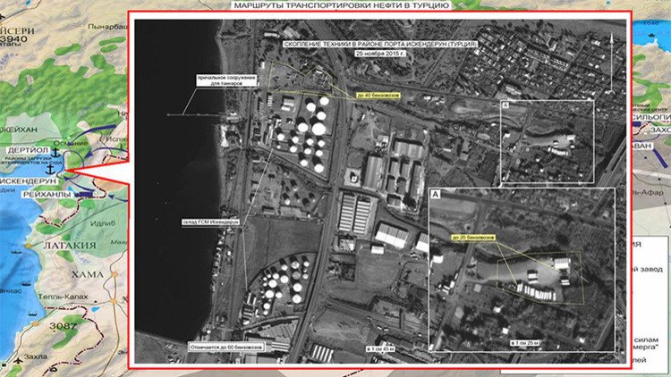This screenshot has width=671, height=377.
Task: Click the yellow 'до 40 бензовозов' label
Action: (x=377, y=93)
